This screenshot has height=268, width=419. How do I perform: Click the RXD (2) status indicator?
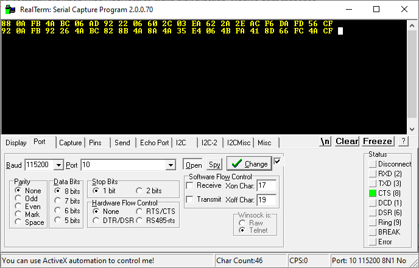pos(373,174)
